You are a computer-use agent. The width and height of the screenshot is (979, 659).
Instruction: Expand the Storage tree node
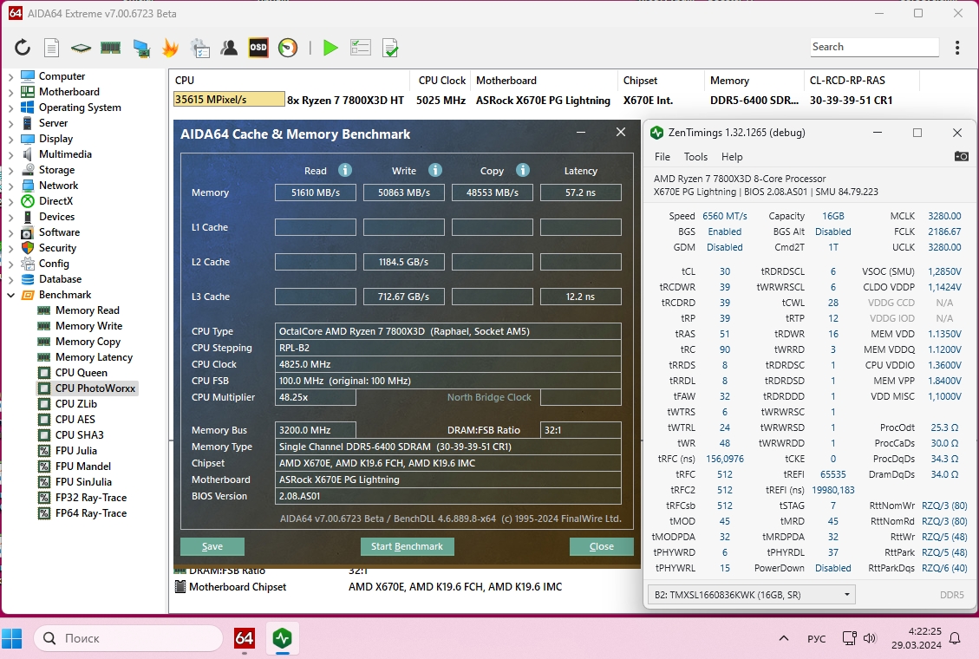click(x=10, y=170)
